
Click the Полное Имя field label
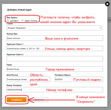pos(12,34)
